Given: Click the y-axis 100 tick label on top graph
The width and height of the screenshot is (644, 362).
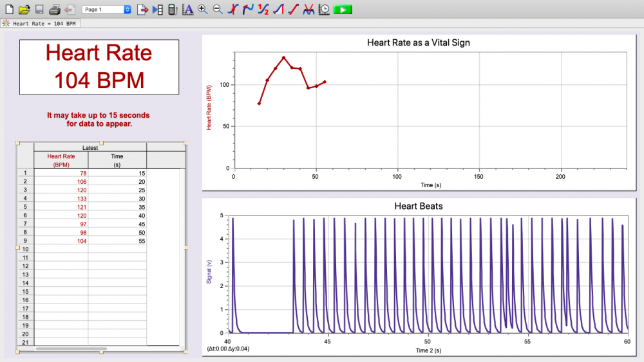Looking at the screenshot, I should point(224,85).
